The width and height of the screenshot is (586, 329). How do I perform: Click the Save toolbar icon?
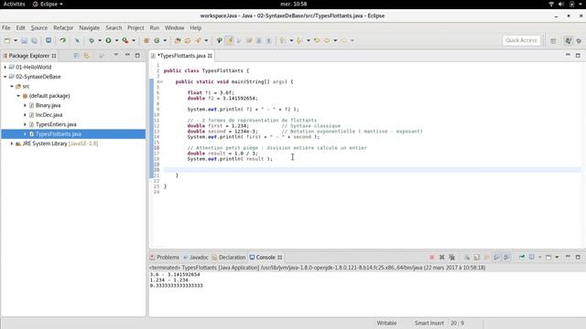(25, 40)
